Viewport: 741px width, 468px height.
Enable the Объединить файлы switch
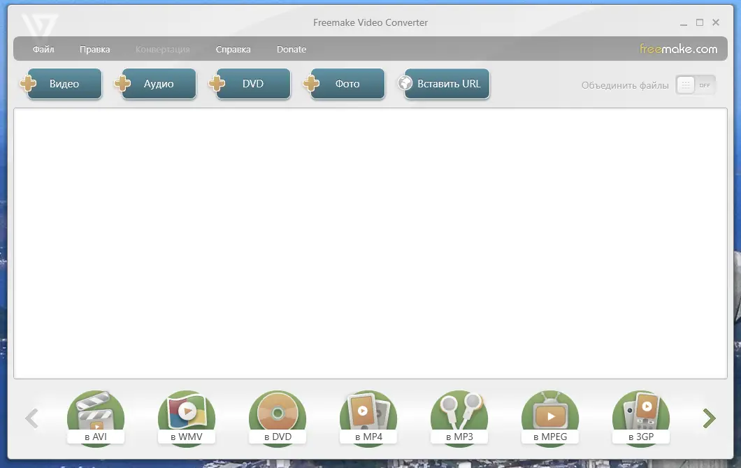[696, 84]
